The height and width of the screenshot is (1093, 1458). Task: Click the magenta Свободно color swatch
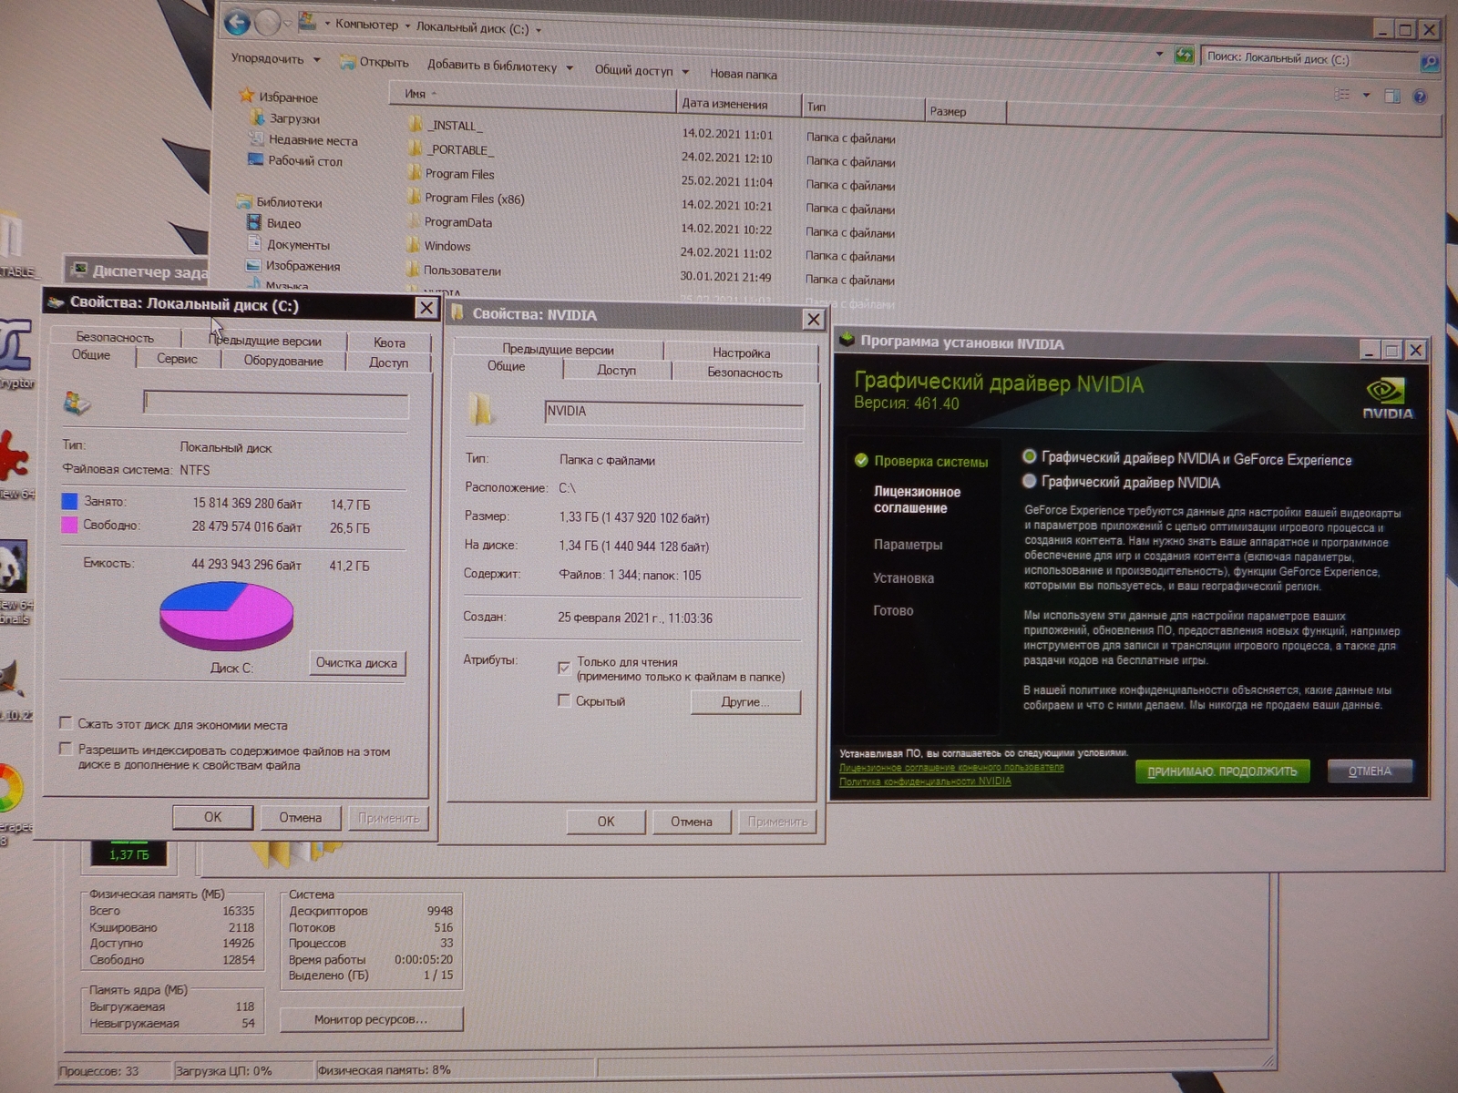coord(69,525)
